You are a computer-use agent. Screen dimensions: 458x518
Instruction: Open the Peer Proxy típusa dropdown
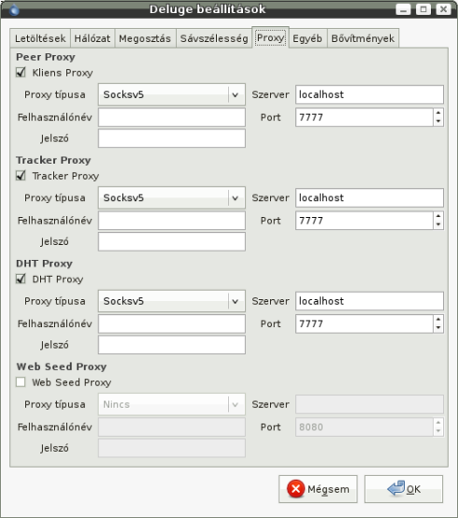(x=172, y=94)
